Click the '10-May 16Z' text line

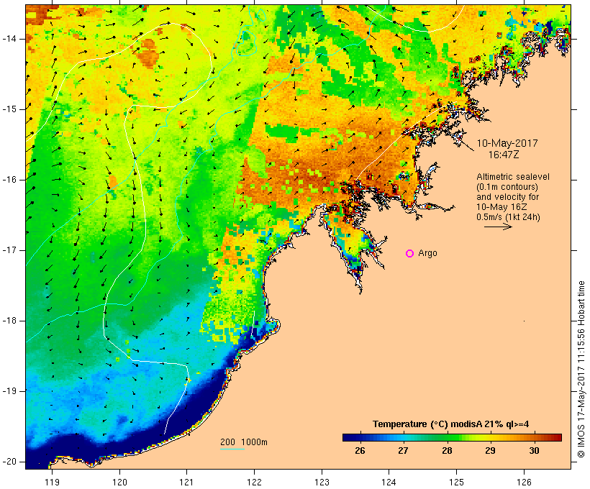point(501,207)
